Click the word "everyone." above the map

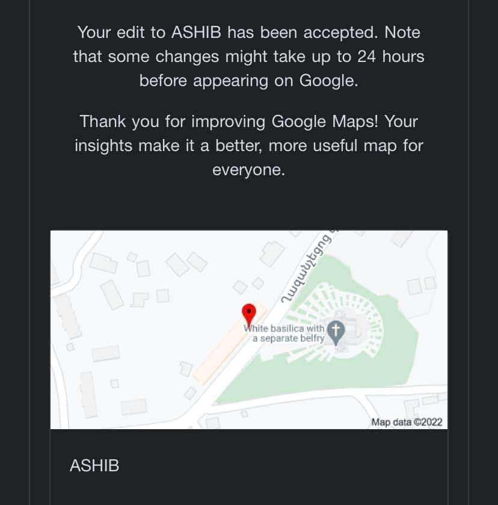coord(248,170)
